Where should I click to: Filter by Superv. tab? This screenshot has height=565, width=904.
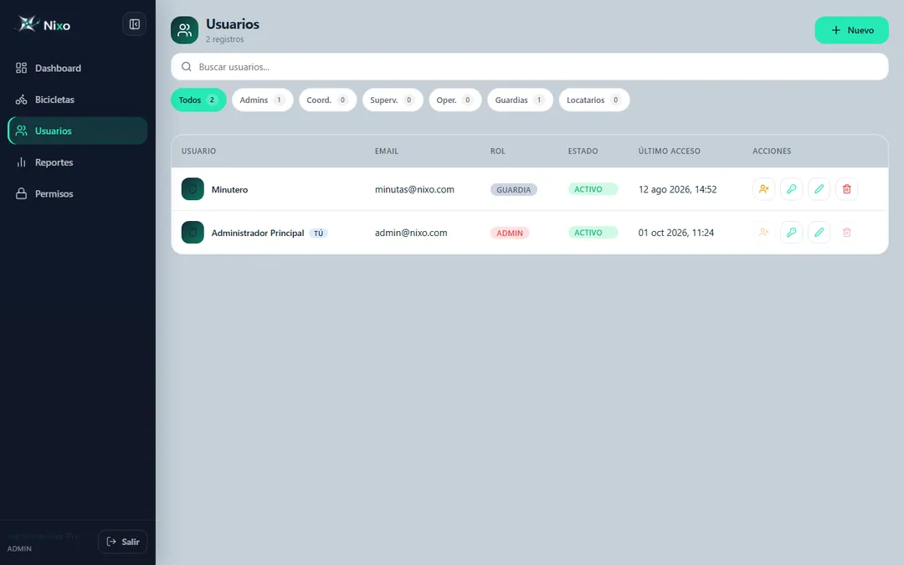[x=393, y=100]
